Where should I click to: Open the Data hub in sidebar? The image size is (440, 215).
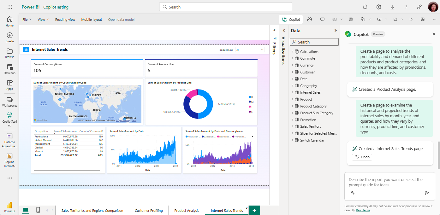click(x=9, y=69)
